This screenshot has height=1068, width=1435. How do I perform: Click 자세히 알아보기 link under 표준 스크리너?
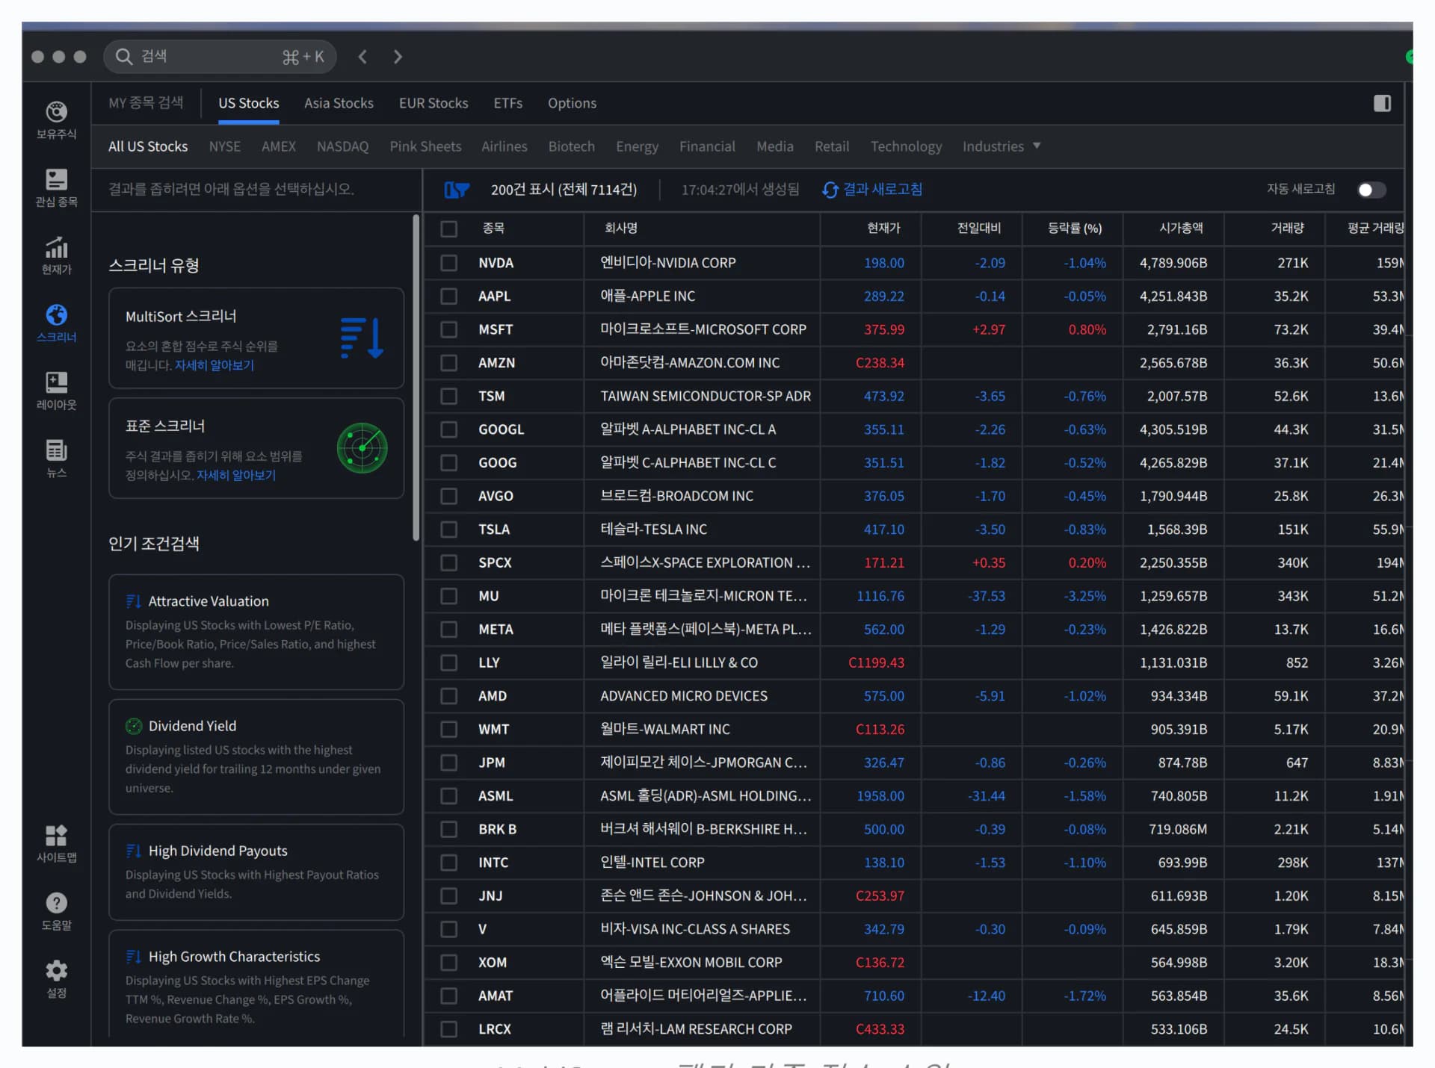[236, 475]
